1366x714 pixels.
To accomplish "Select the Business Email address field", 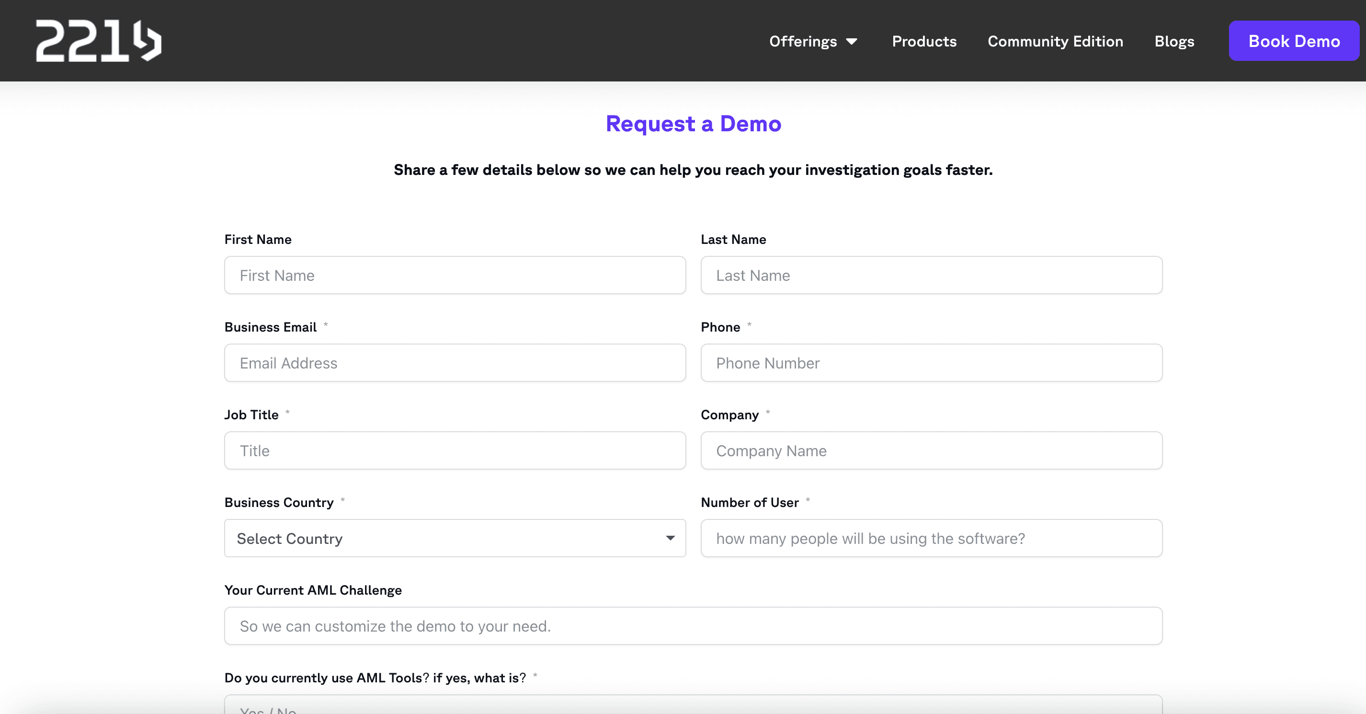I will tap(455, 363).
